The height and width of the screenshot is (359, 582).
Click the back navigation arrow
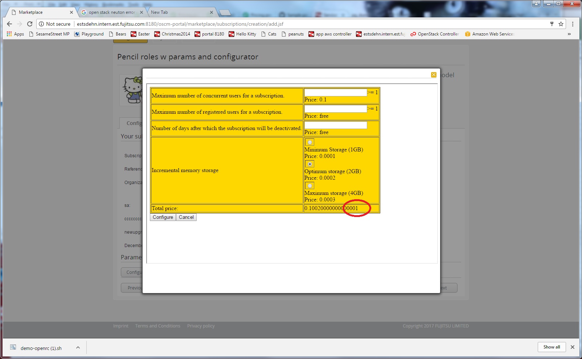click(x=9, y=24)
